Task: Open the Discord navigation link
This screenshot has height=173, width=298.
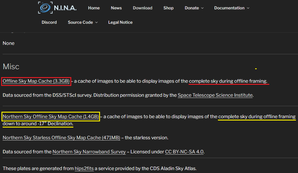Action: pyautogui.click(x=49, y=22)
